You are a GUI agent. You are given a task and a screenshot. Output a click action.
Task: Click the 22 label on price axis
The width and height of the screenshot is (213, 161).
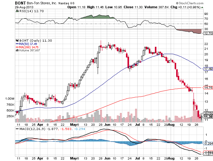[206, 44]
